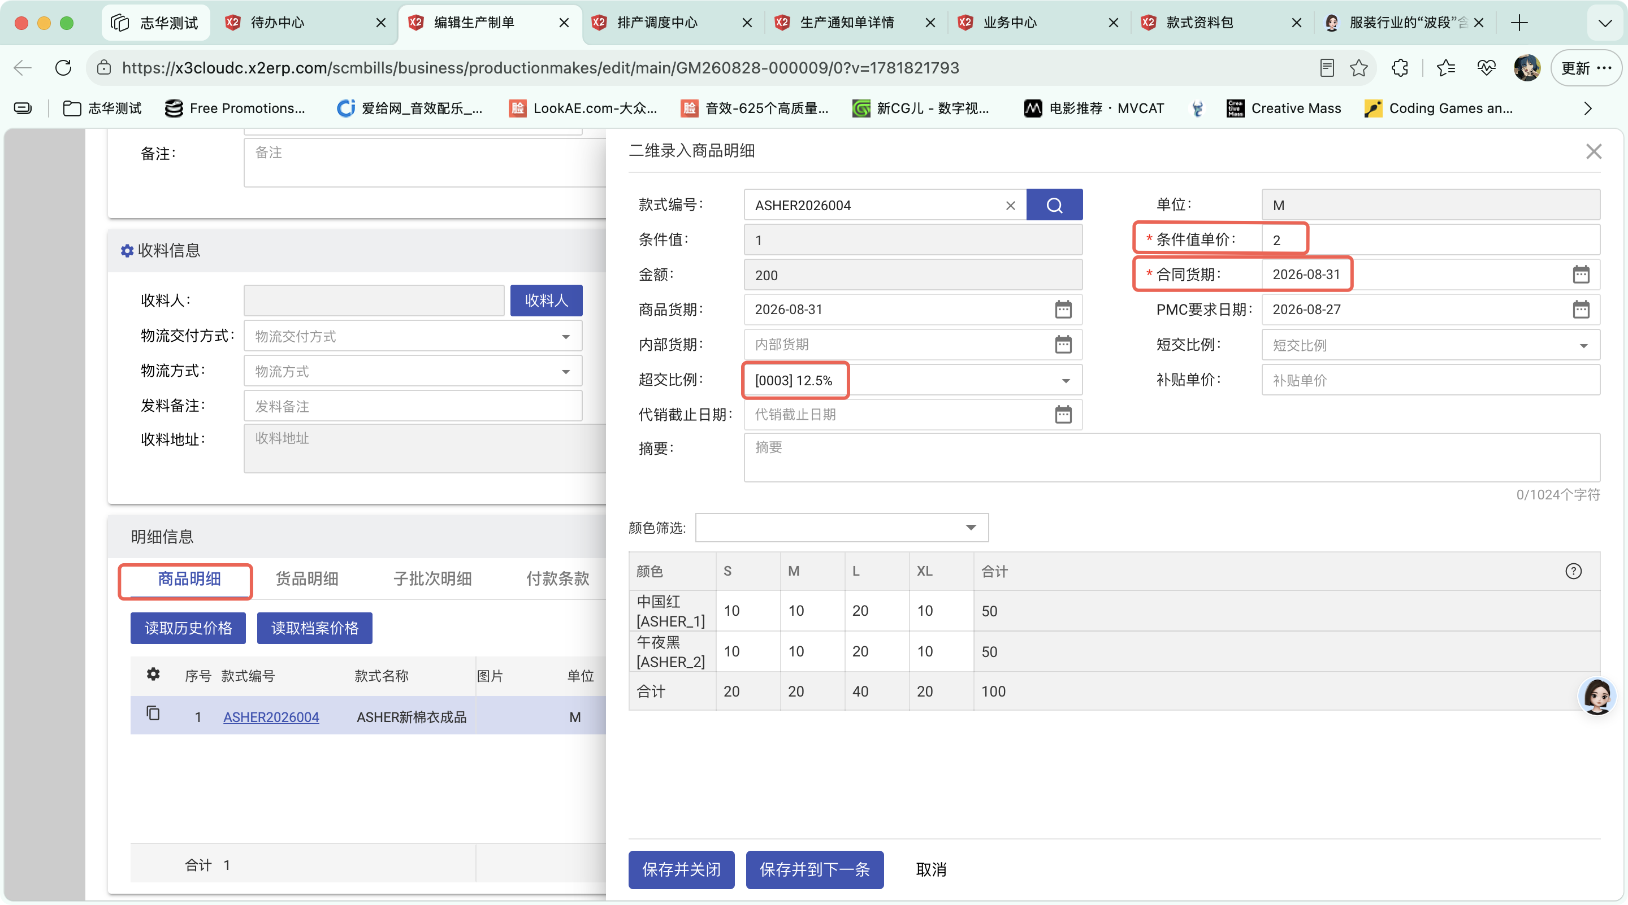
Task: Open the table column settings gear
Action: (153, 675)
